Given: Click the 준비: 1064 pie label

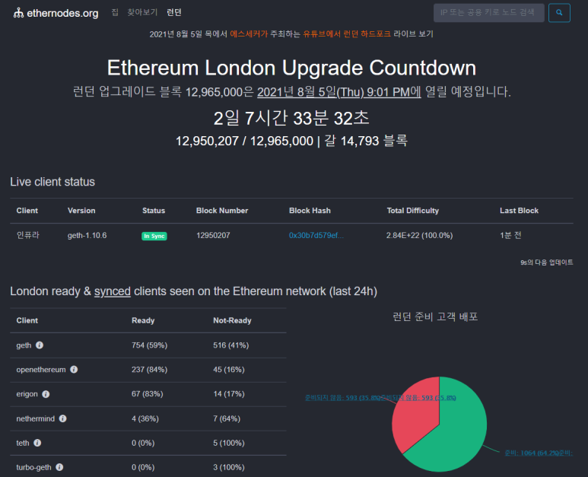Looking at the screenshot, I should (532, 453).
